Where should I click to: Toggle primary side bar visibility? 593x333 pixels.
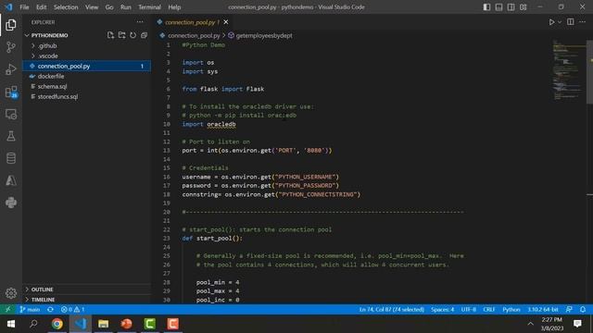pos(486,7)
